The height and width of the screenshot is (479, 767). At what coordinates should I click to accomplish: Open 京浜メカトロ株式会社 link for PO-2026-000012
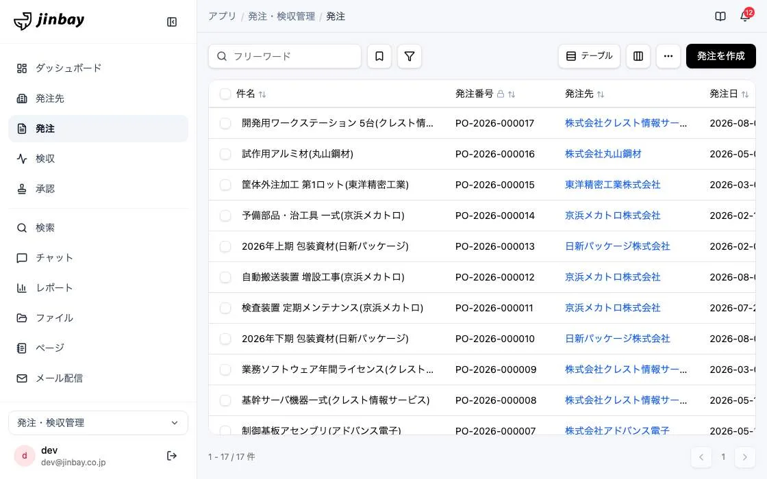[612, 277]
